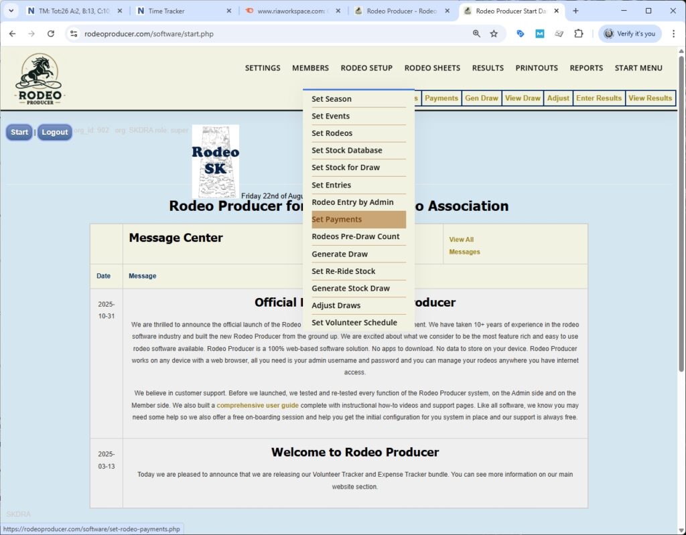686x535 pixels.
Task: Select "Set Season" from the open menu
Action: click(x=331, y=98)
